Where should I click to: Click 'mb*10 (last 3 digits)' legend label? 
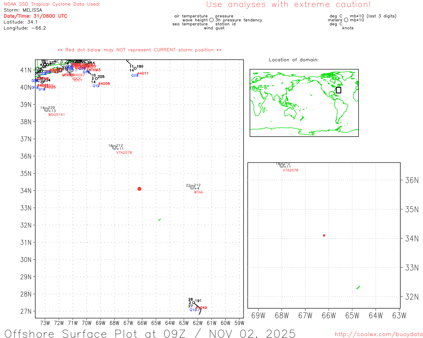pyautogui.click(x=373, y=16)
